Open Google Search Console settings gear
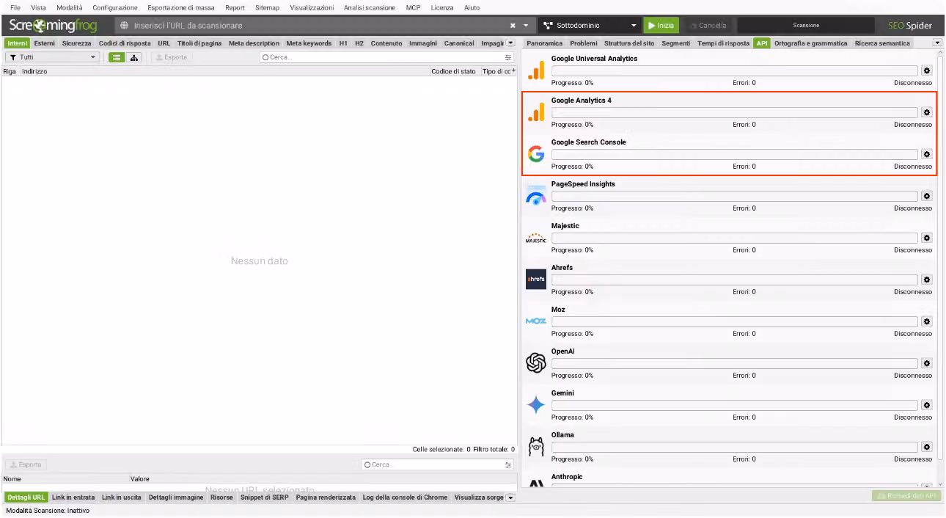The width and height of the screenshot is (946, 518). point(926,154)
